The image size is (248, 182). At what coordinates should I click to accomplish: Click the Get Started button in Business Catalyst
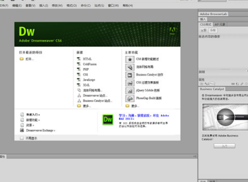tap(224, 146)
